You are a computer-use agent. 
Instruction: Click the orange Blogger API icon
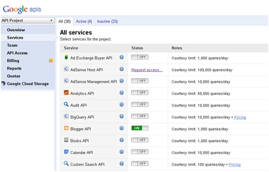click(66, 128)
